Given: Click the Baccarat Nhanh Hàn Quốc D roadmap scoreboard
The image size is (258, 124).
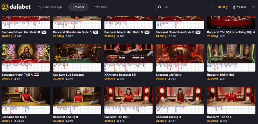Looking at the screenshot, I should click(x=128, y=25).
